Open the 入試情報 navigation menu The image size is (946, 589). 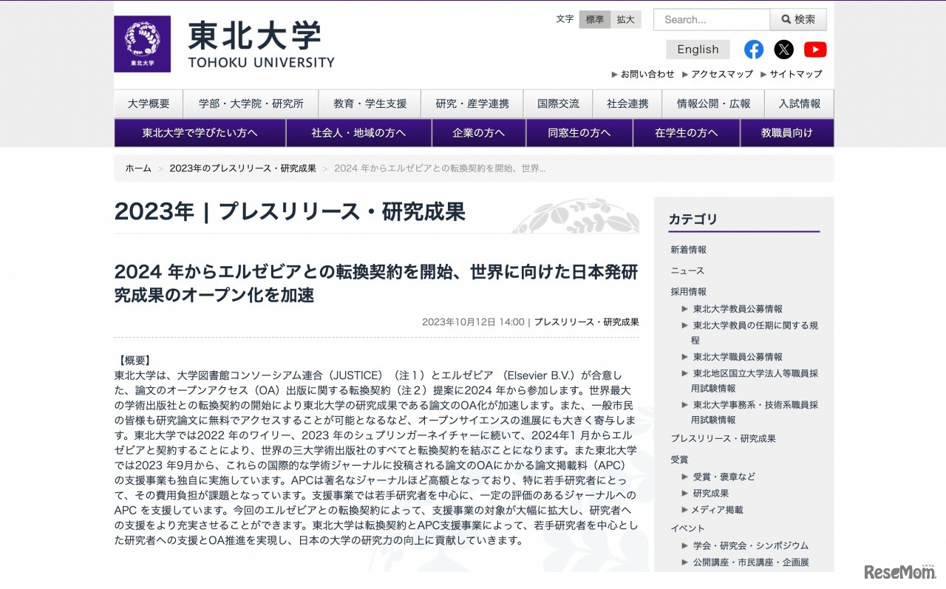(x=799, y=103)
